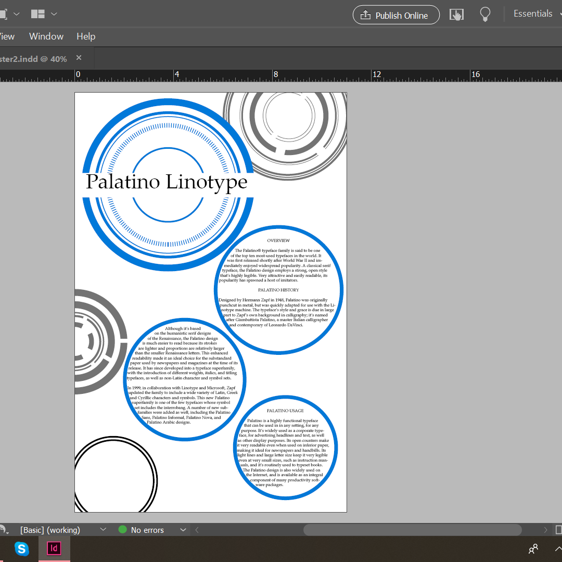Image resolution: width=562 pixels, height=562 pixels.
Task: Open the preflight menu arrow after No errors
Action: [x=183, y=530]
